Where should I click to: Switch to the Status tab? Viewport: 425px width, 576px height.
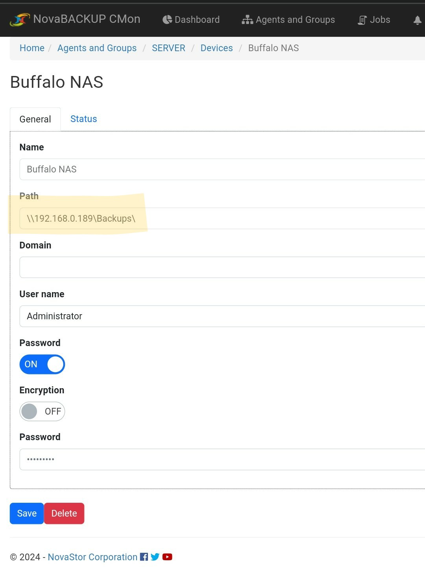pos(83,119)
